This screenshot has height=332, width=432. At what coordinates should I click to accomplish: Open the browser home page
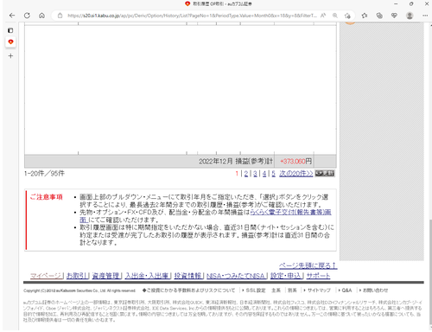coord(42,16)
